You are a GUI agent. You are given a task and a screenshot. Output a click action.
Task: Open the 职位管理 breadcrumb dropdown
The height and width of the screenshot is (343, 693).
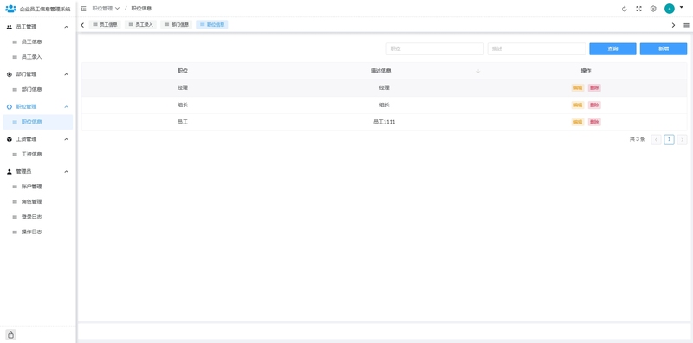click(106, 9)
